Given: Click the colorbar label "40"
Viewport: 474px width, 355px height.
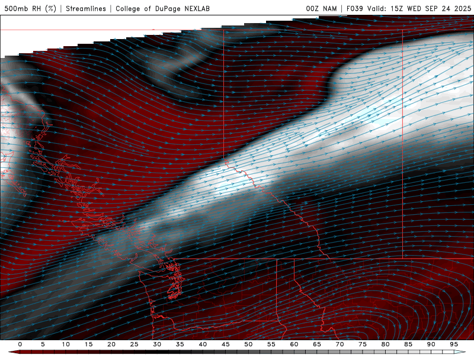Looking at the screenshot, I should coord(203,344).
